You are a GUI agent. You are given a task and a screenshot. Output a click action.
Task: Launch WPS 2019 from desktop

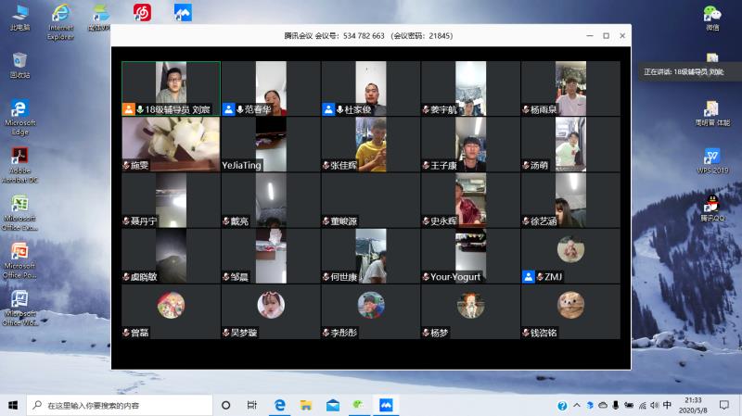711,158
